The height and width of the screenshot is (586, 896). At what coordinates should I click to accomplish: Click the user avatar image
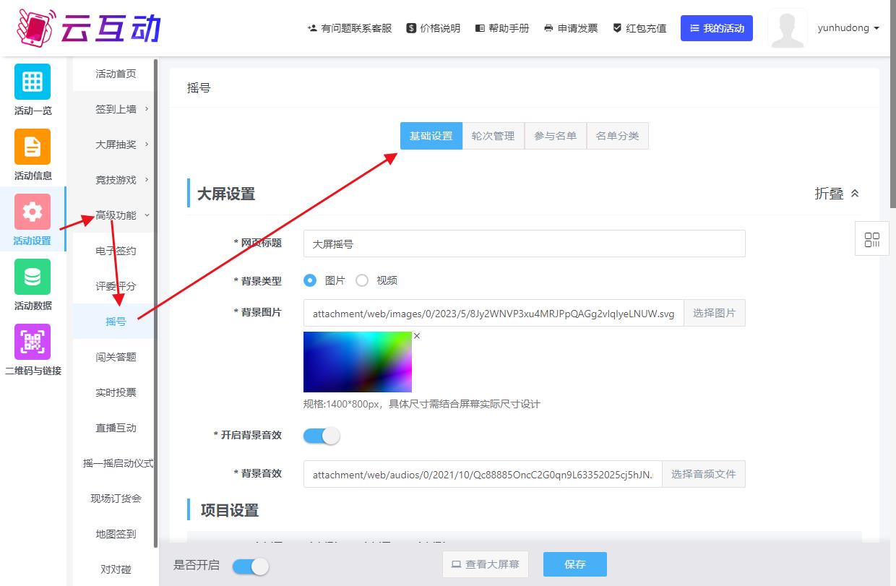[x=788, y=29]
